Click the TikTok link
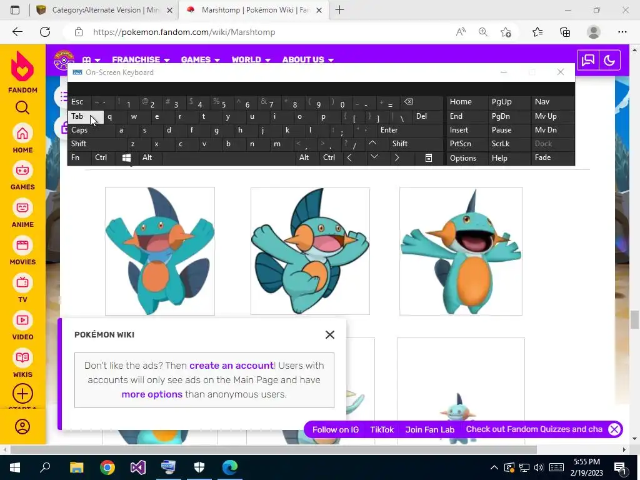Image resolution: width=640 pixels, height=480 pixels. coord(382,429)
